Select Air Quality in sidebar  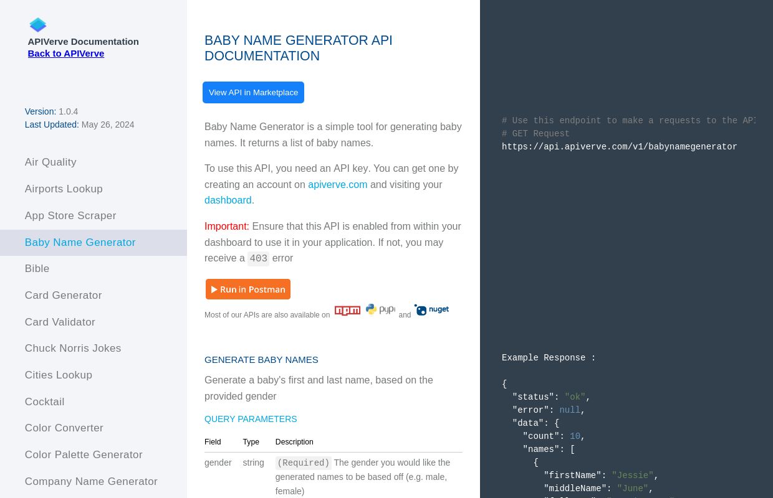[x=94, y=162]
